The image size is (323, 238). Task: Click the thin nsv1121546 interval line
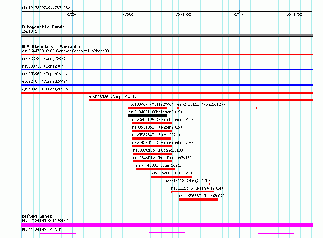pos(193,192)
